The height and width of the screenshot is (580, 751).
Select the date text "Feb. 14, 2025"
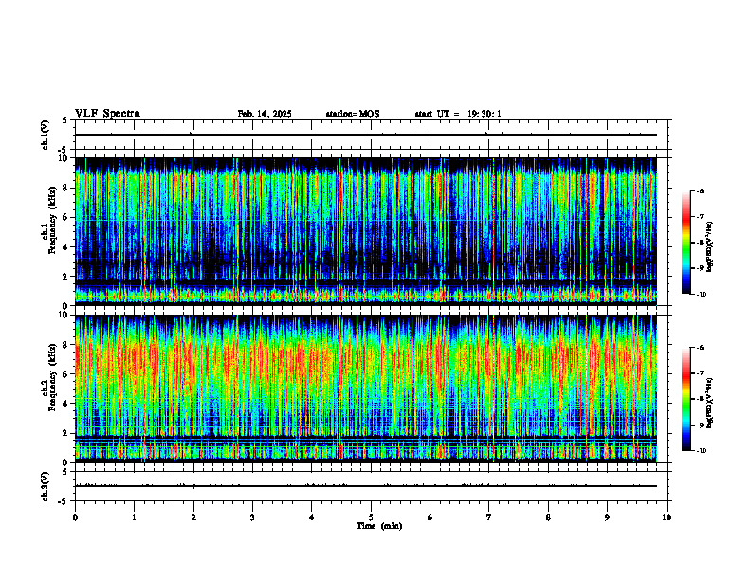pos(265,114)
